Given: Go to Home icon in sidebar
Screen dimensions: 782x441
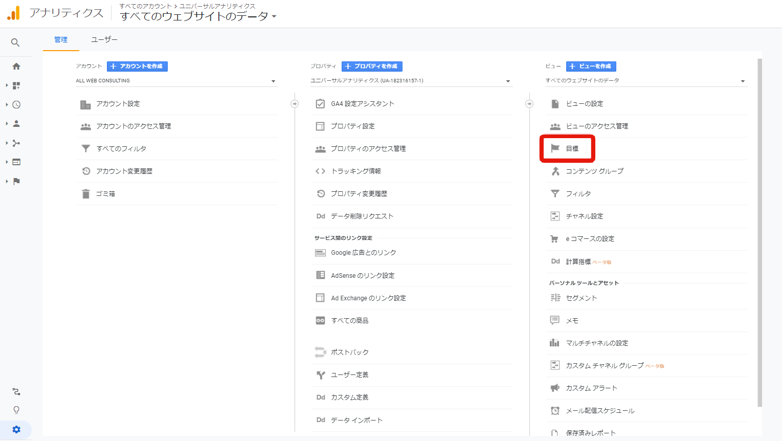Looking at the screenshot, I should point(16,67).
